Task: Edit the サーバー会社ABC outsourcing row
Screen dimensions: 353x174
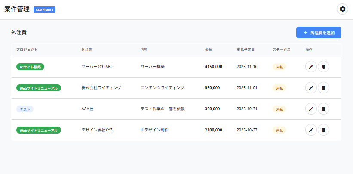Action: (311, 67)
